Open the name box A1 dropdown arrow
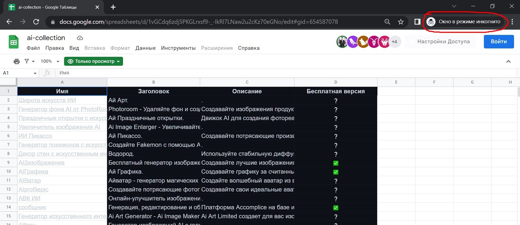The image size is (520, 225). pyautogui.click(x=35, y=73)
